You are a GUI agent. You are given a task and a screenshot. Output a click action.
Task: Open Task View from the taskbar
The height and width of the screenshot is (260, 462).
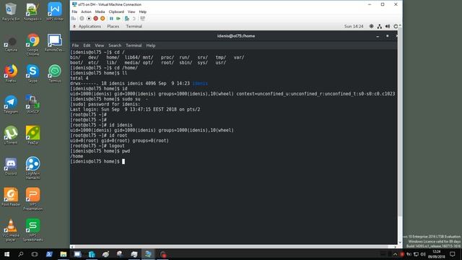pyautogui.click(x=35, y=254)
